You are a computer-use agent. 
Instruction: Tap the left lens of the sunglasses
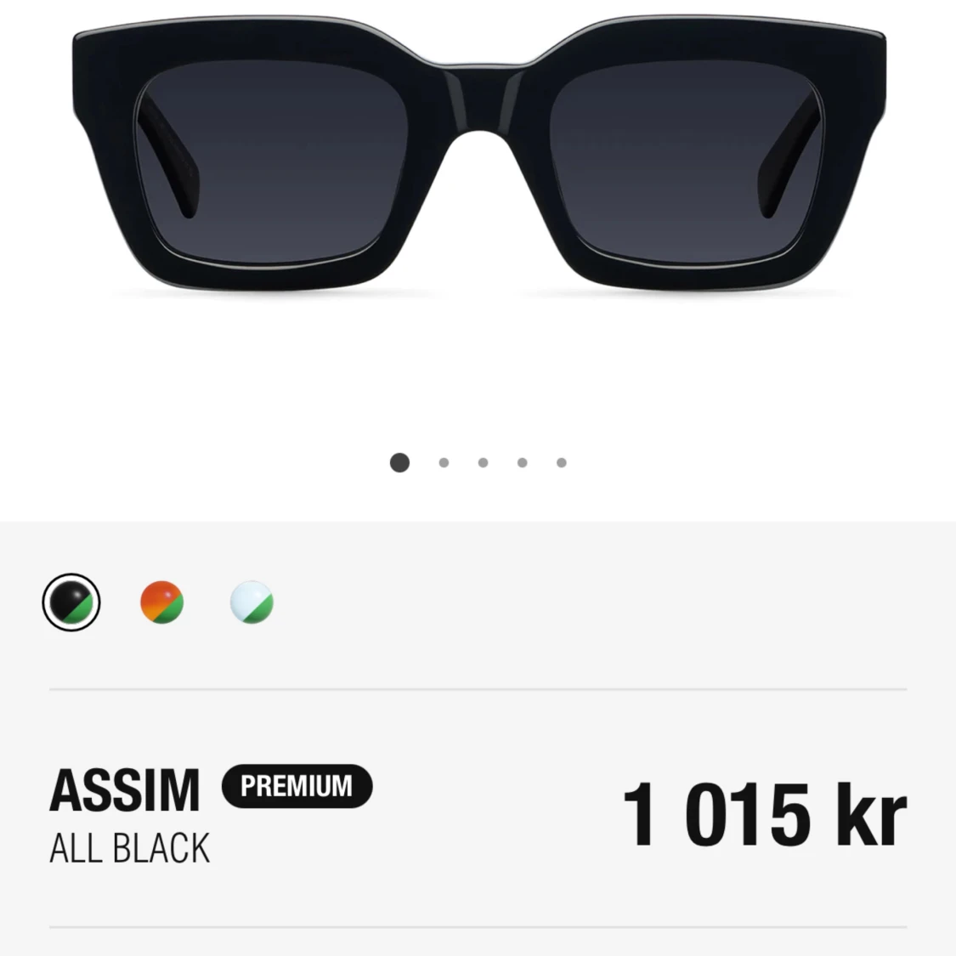click(x=271, y=165)
